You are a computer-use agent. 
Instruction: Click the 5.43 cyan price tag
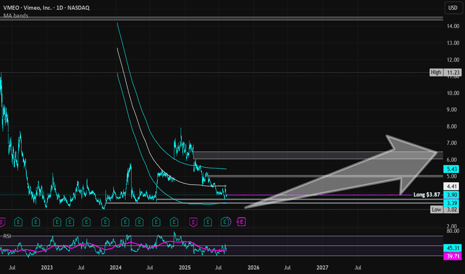click(x=452, y=169)
